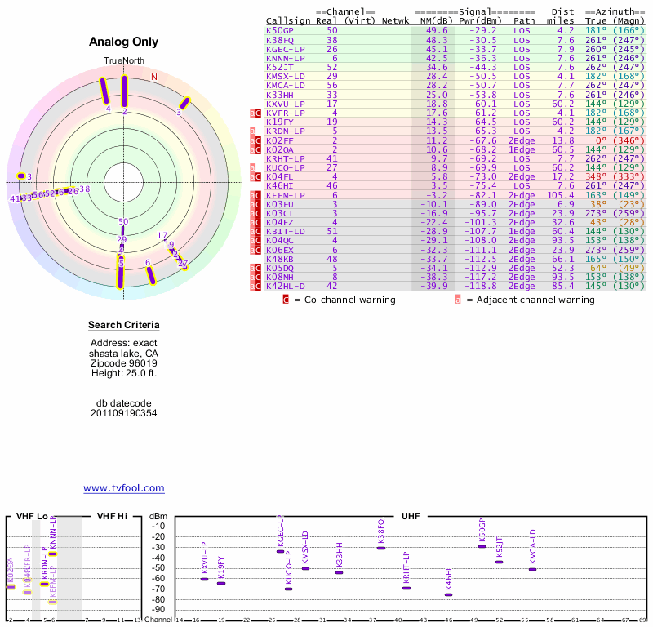Image resolution: width=653 pixels, height=627 pixels.
Task: Select the K38FQ marker in the UHF chart
Action: 381,548
